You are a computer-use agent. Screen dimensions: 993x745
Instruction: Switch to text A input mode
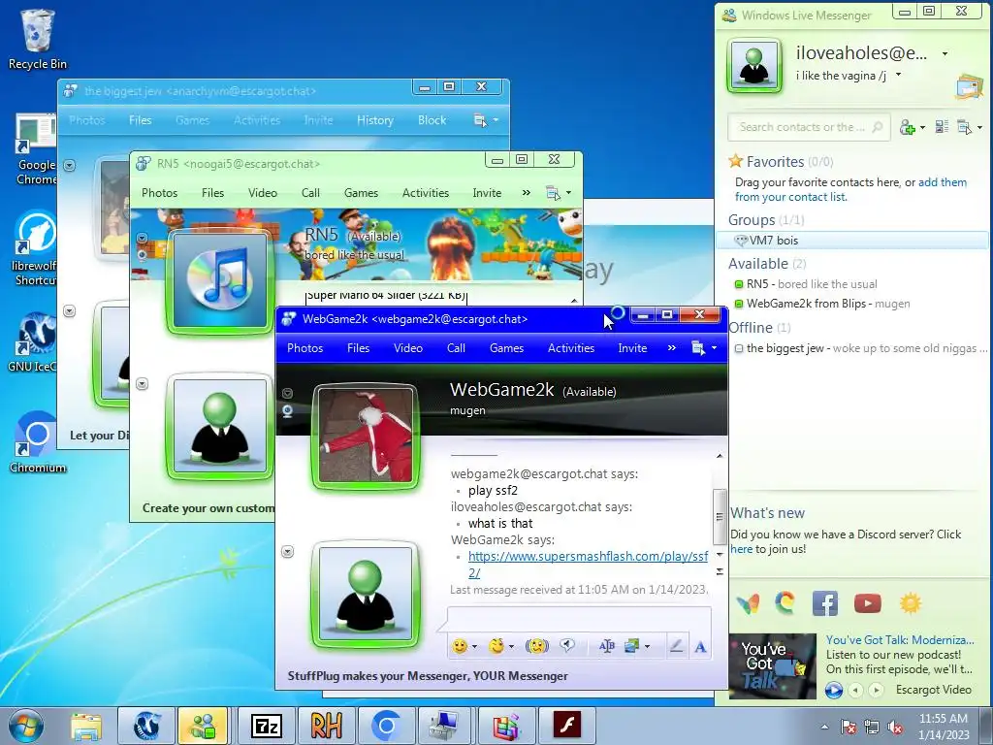[x=700, y=647]
